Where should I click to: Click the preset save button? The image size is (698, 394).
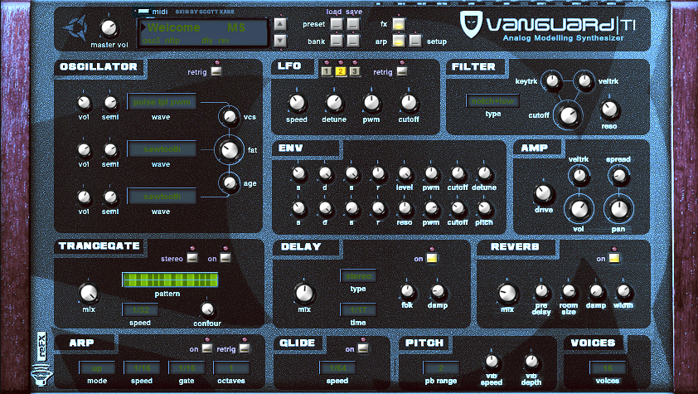(x=353, y=23)
